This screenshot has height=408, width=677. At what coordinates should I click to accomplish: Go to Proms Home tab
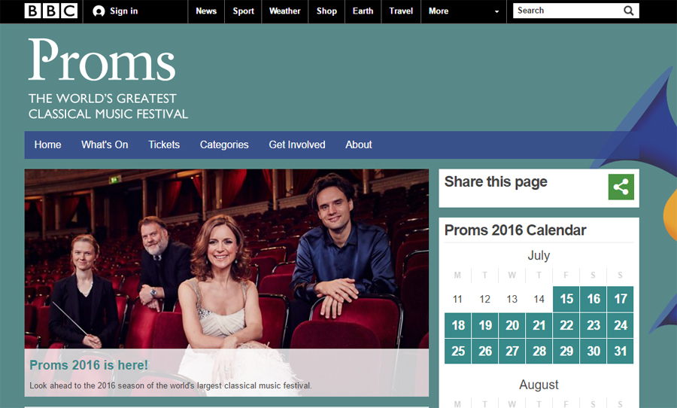[x=47, y=145]
